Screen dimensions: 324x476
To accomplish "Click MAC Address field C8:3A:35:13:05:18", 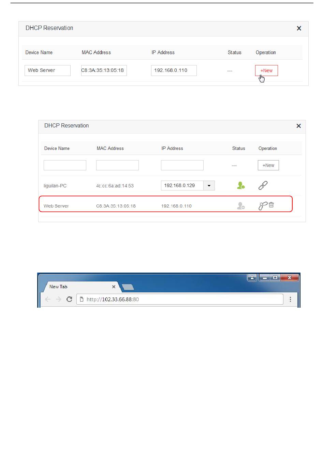I will coord(104,70).
